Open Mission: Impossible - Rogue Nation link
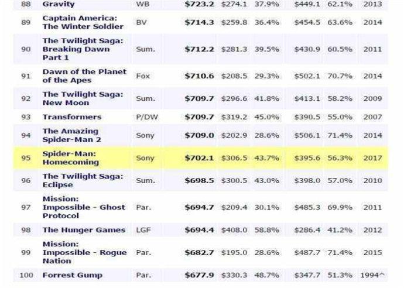Viewport: 404px width, 288px height. (x=84, y=252)
